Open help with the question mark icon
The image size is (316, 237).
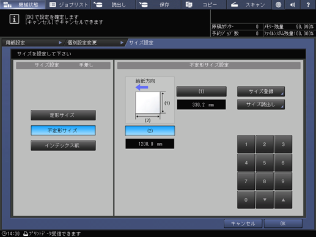click(308, 4)
